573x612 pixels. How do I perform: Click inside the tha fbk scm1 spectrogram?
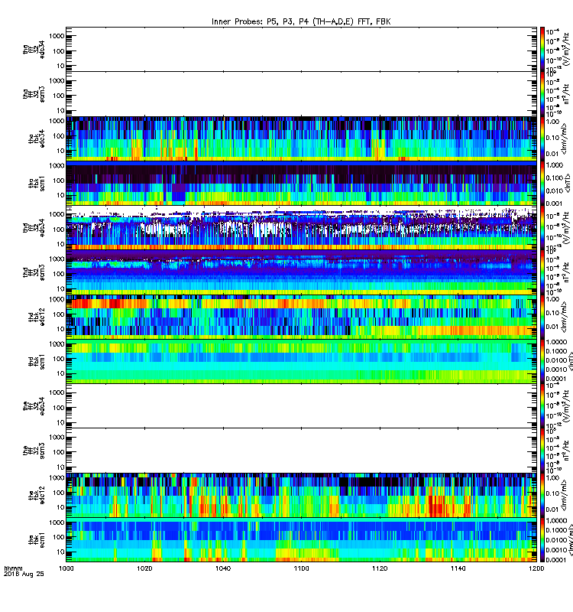pos(301,183)
